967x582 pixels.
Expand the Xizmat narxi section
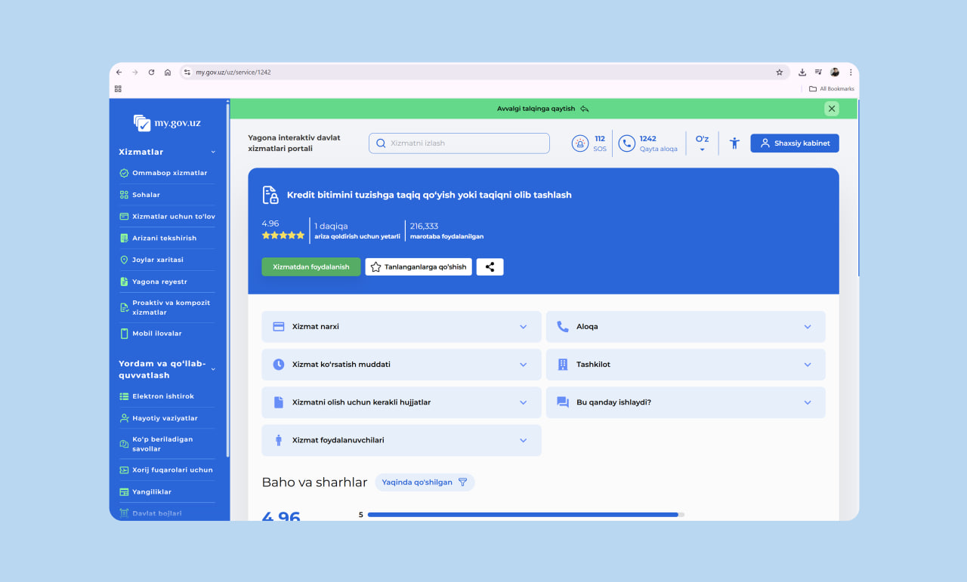[x=401, y=327]
